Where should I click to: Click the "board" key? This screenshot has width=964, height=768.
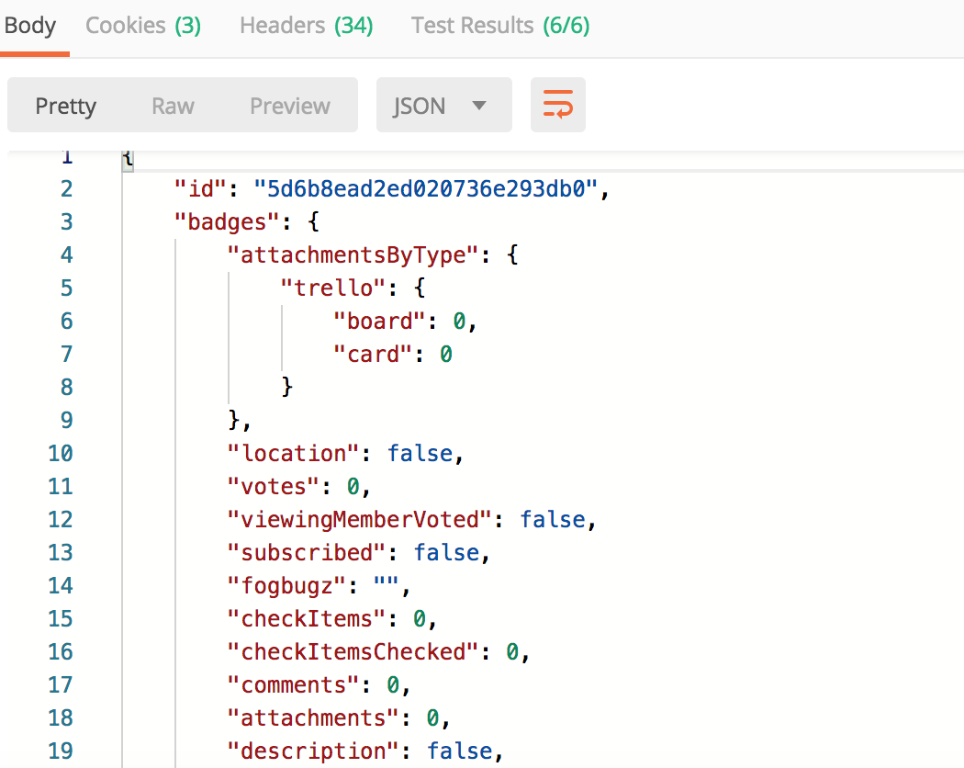[379, 322]
